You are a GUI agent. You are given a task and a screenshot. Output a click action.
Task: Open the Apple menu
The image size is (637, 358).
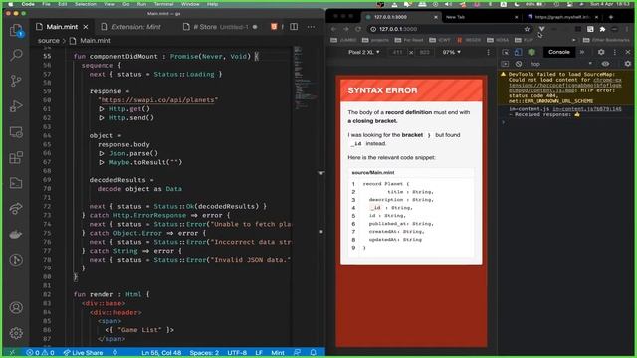tap(11, 4)
